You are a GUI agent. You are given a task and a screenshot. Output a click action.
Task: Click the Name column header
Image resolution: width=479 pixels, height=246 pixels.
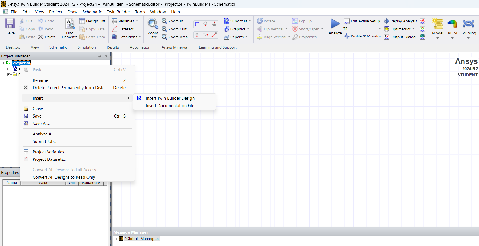pos(12,183)
